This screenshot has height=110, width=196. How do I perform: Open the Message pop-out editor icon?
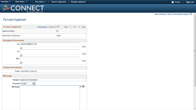[81, 86]
